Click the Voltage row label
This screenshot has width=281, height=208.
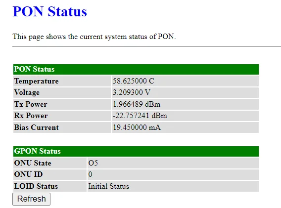click(x=27, y=92)
